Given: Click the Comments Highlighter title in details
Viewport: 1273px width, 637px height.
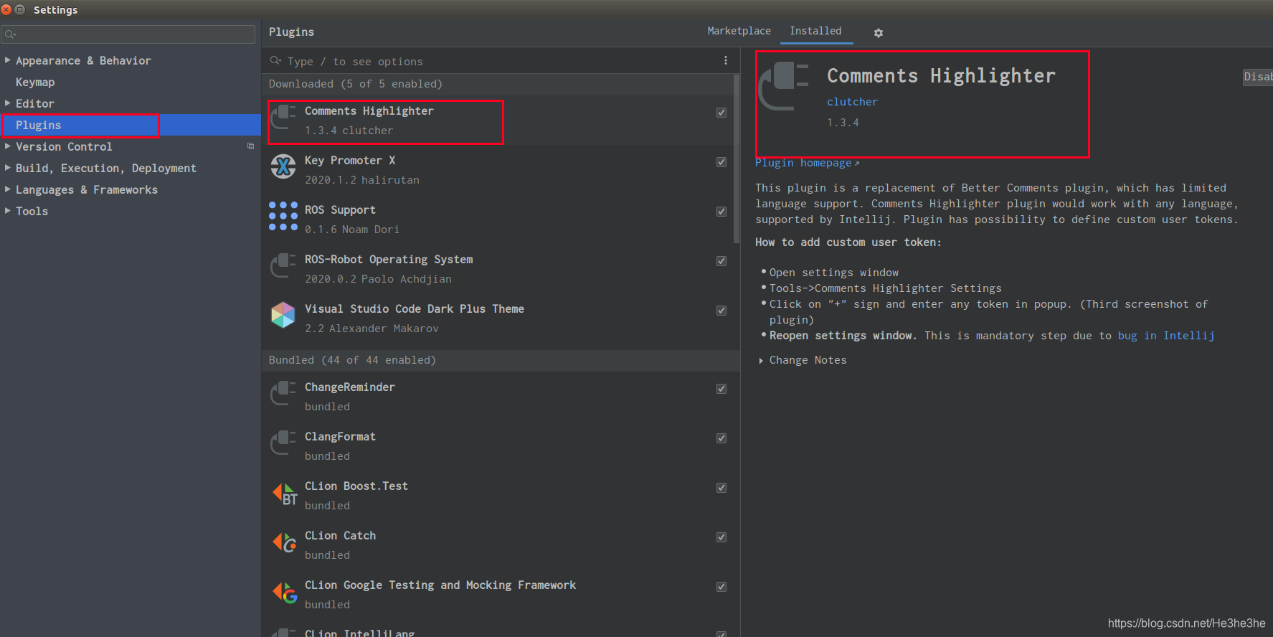Looking at the screenshot, I should 941,76.
